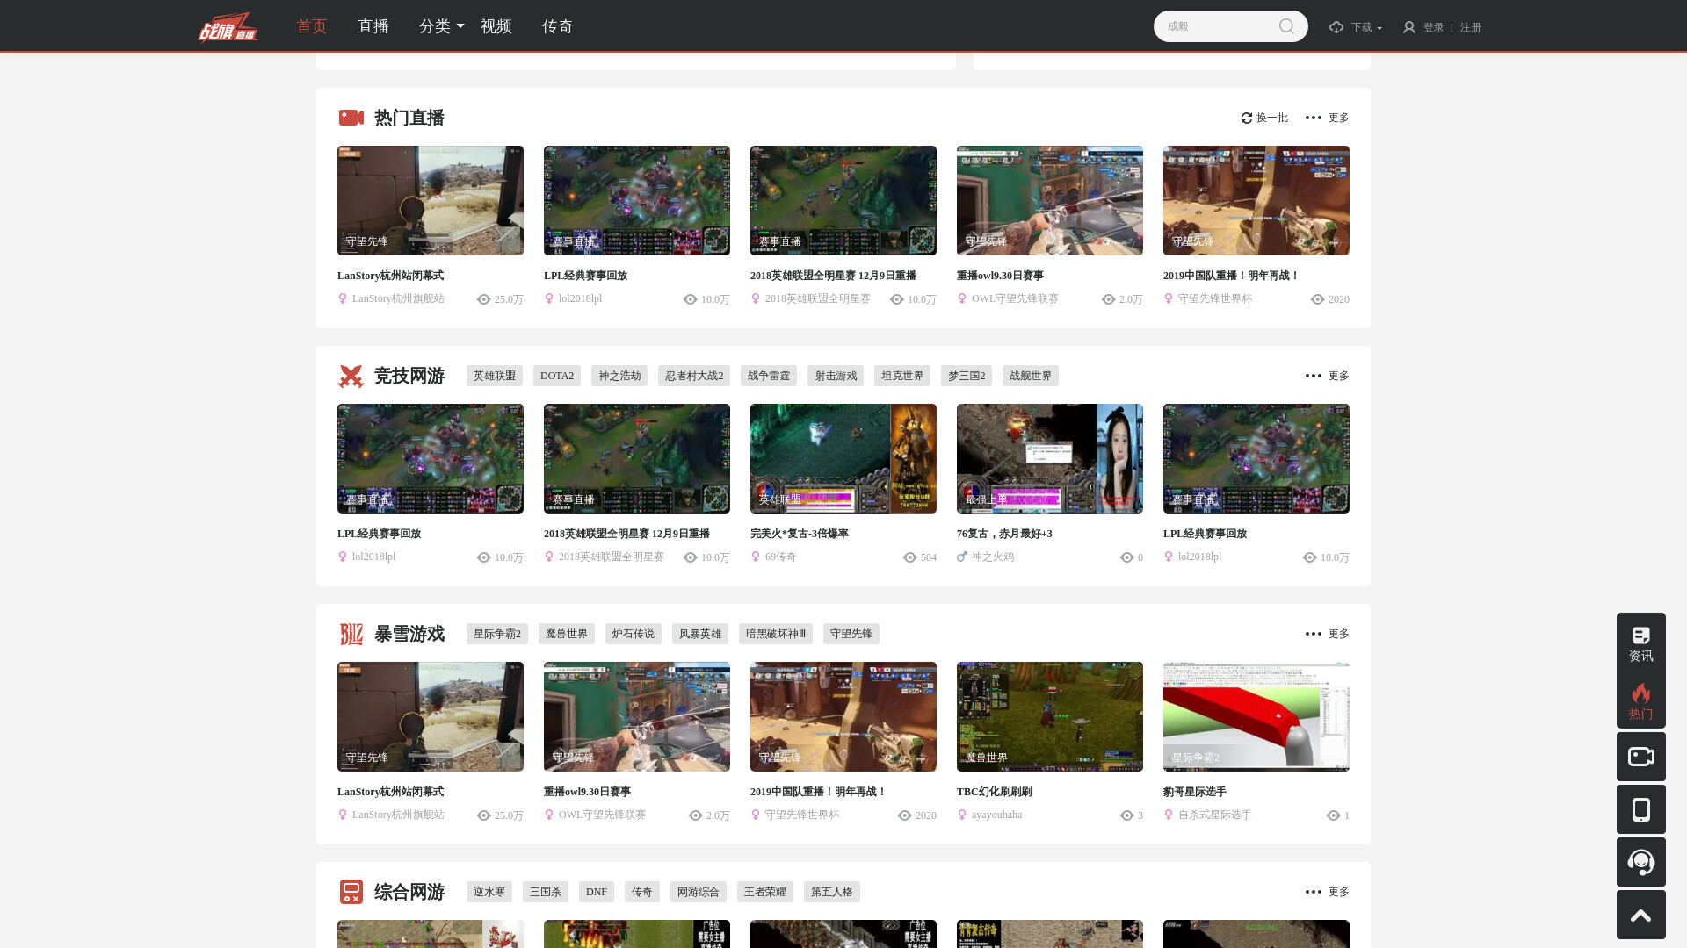Click three-dots more icon in 暴雪游戏
Screen dimensions: 1687x948
click(1314, 634)
